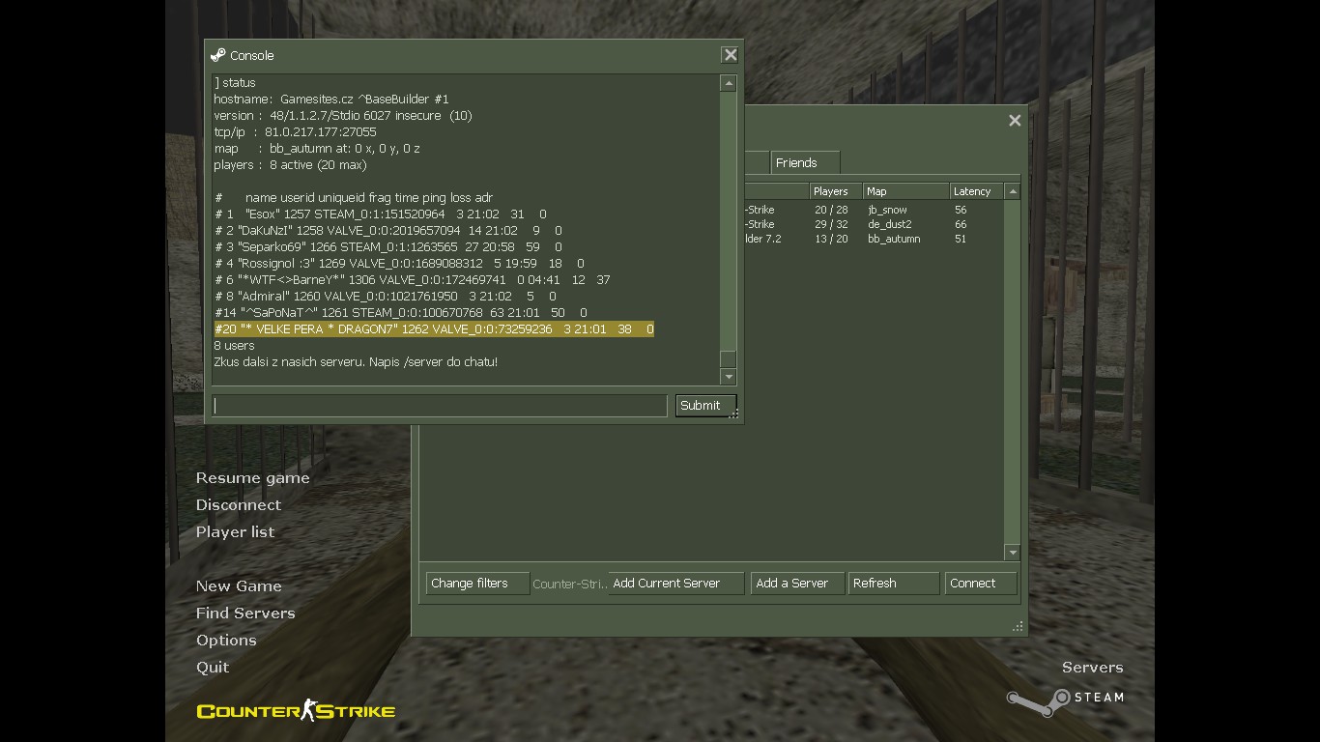Viewport: 1320px width, 742px height.
Task: Click the server browser resize grip
Action: click(x=1018, y=627)
